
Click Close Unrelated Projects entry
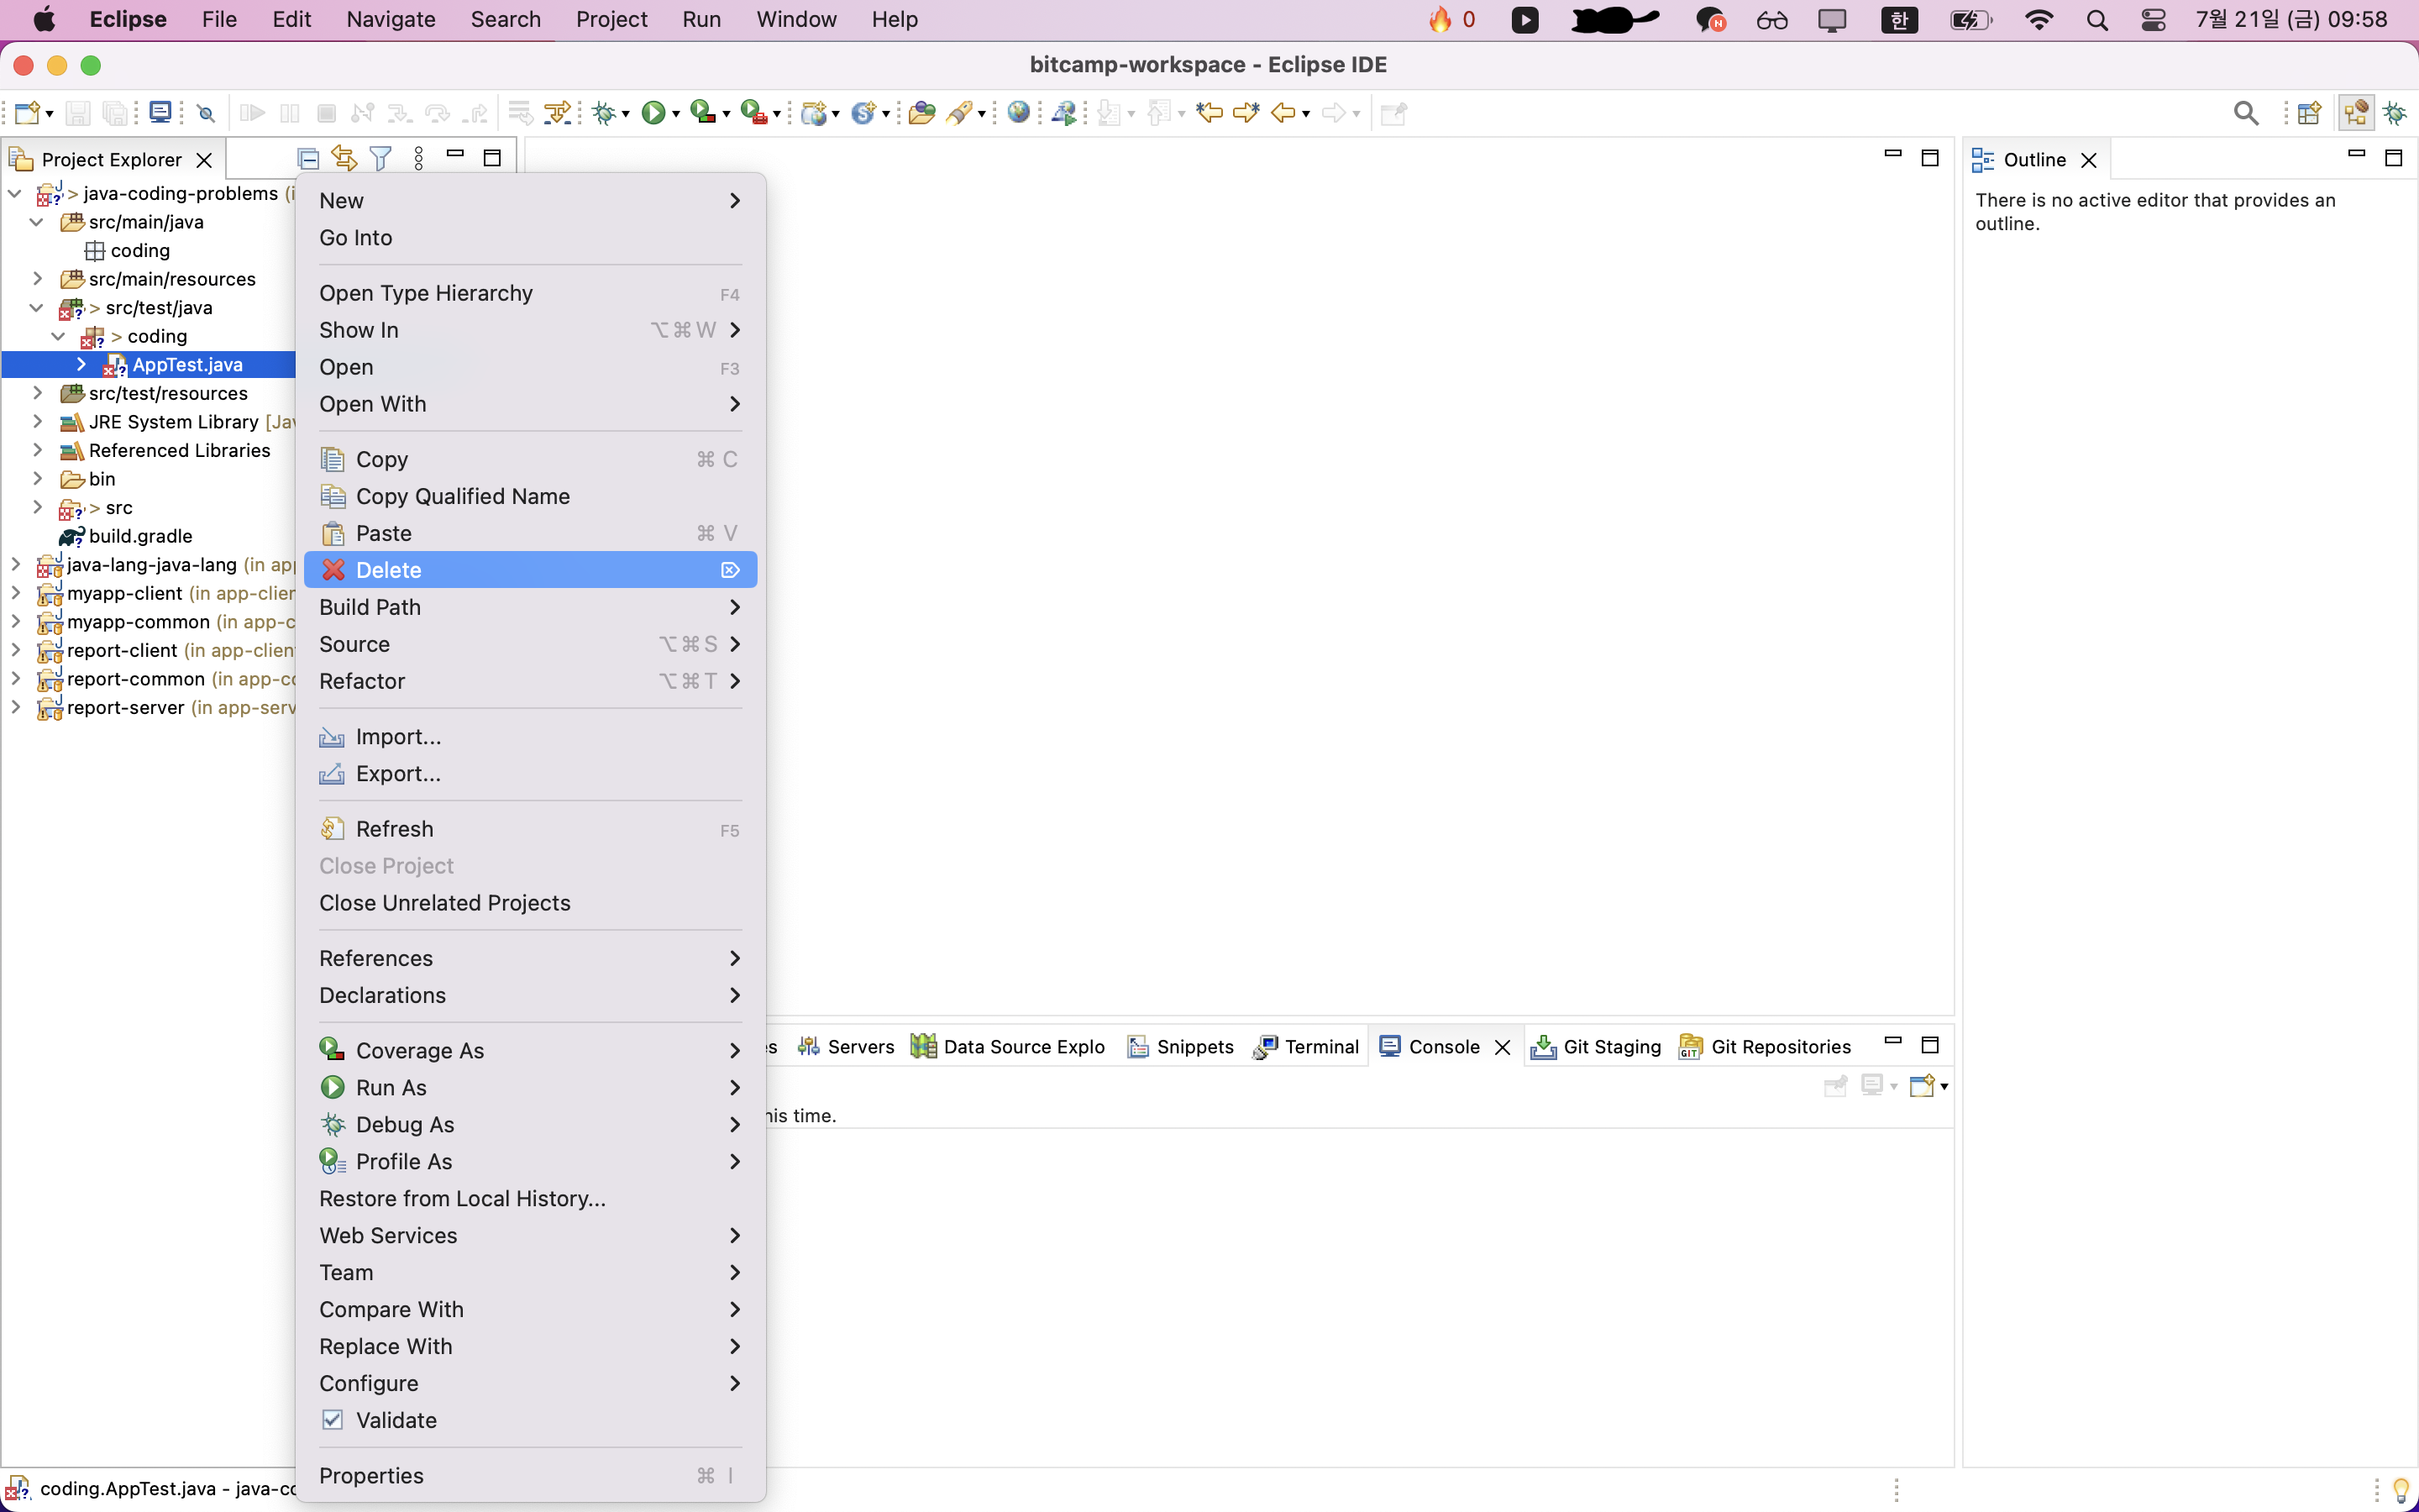tap(445, 903)
